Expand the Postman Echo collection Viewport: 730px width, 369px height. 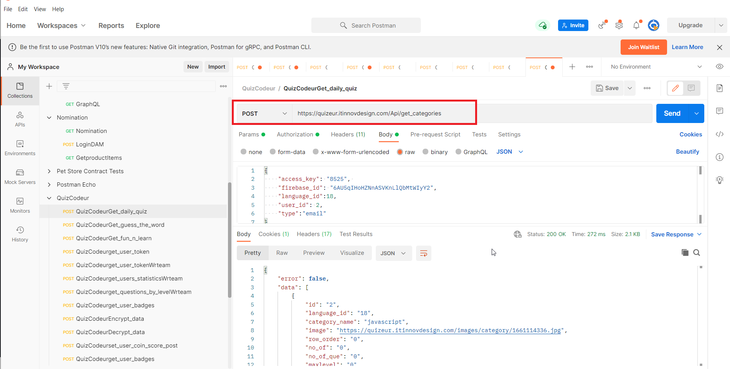click(x=49, y=185)
